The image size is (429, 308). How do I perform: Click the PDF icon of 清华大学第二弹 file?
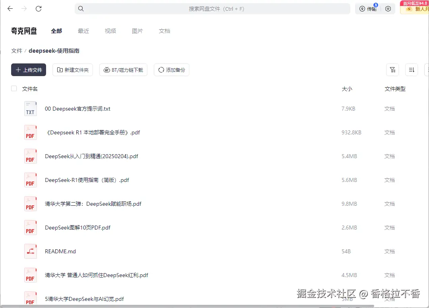pos(31,204)
